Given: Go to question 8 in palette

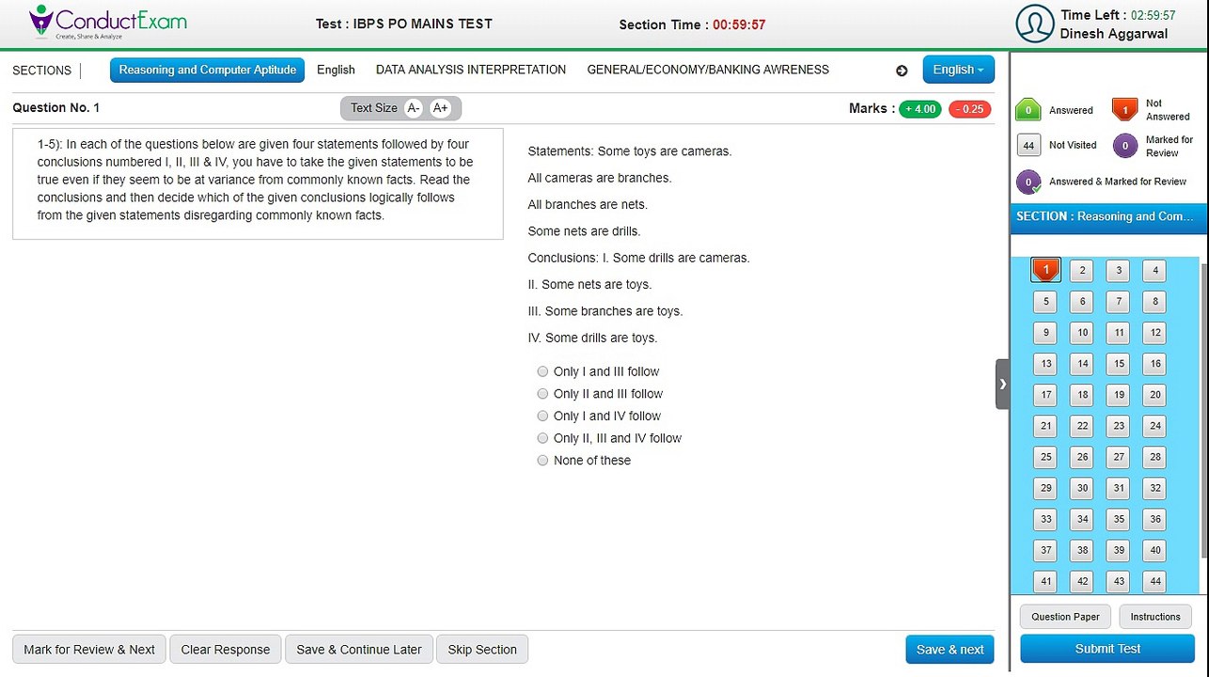Looking at the screenshot, I should pos(1154,302).
